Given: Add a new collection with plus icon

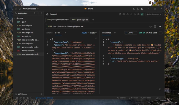Looking at the screenshot, I should click(x=38, y=13).
